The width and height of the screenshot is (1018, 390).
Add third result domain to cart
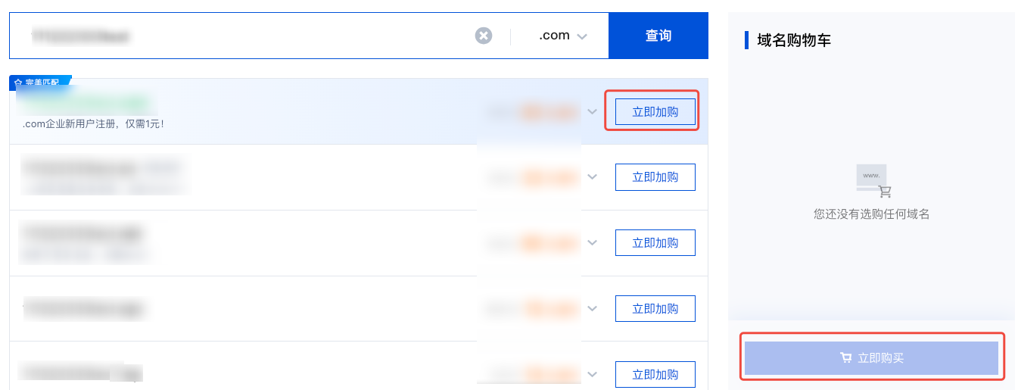(655, 243)
